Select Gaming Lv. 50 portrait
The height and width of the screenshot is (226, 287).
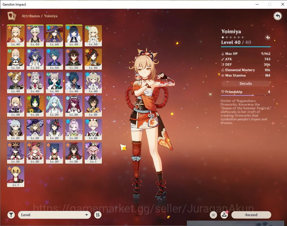point(74,59)
